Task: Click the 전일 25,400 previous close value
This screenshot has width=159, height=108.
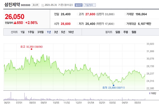Action: (66, 14)
